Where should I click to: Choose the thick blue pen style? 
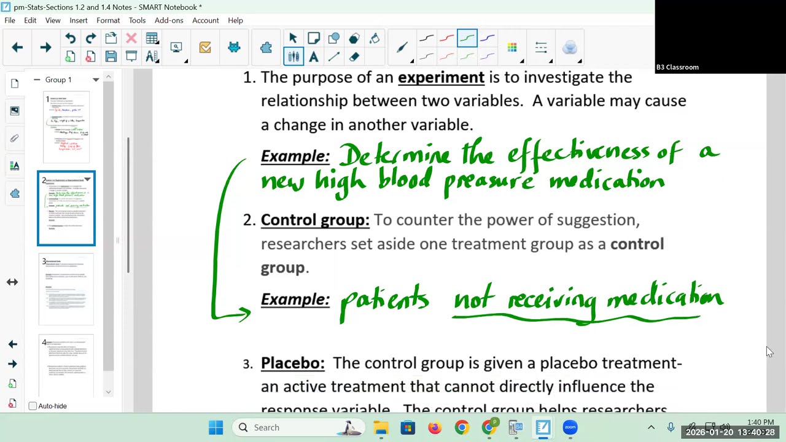[487, 39]
